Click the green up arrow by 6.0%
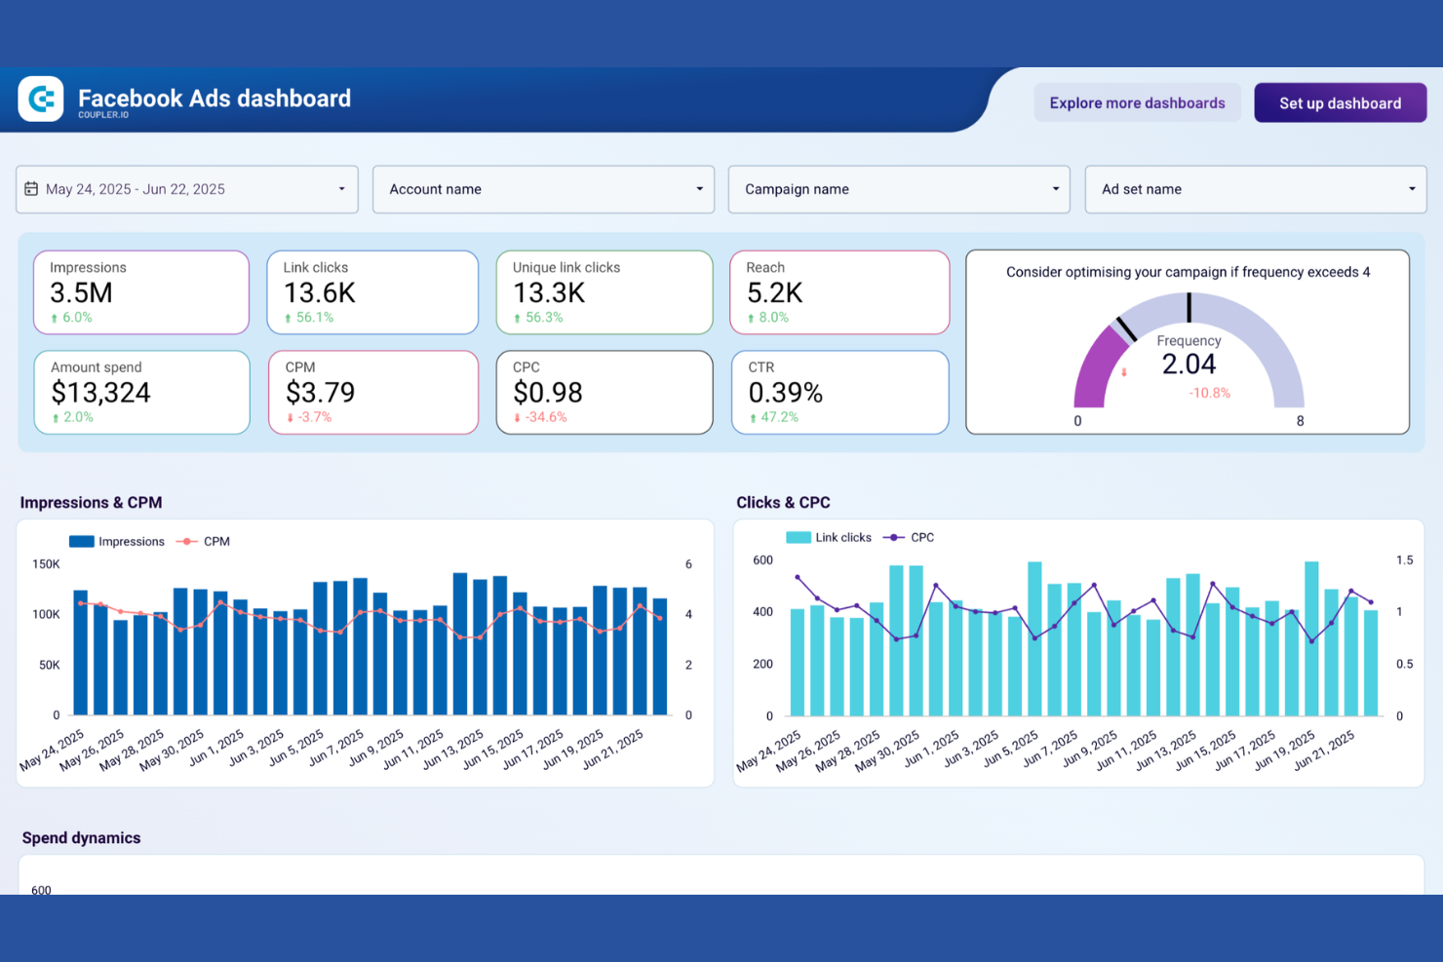Viewport: 1443px width, 962px height. point(54,319)
